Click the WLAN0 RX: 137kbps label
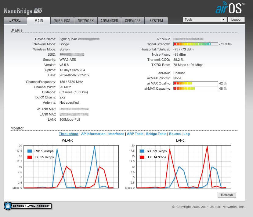The image size is (253, 217). pyautogui.click(x=44, y=151)
